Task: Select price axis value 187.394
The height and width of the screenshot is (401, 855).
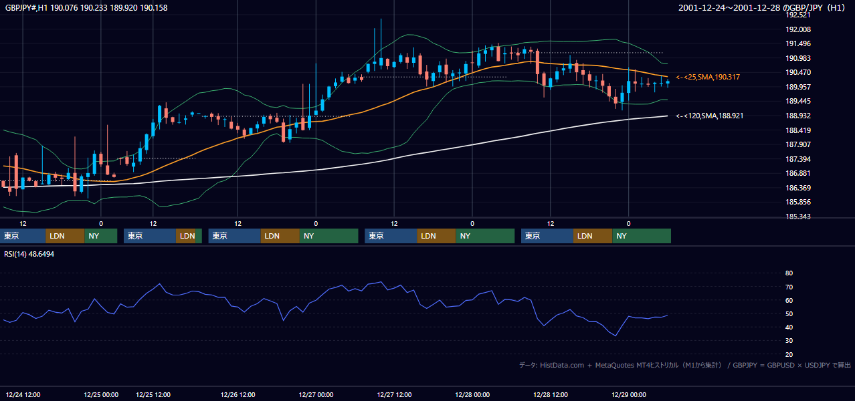Action: tap(798, 160)
